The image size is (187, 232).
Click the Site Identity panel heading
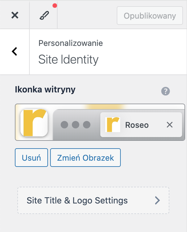pyautogui.click(x=68, y=60)
